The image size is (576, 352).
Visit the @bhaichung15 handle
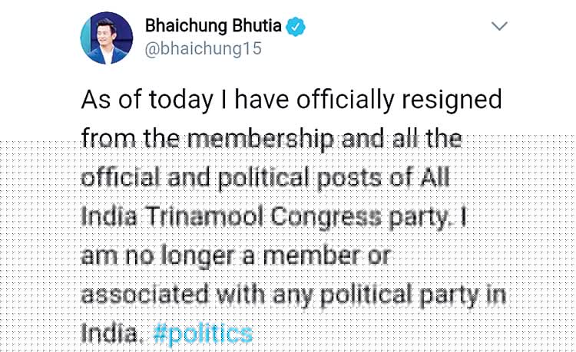point(204,48)
